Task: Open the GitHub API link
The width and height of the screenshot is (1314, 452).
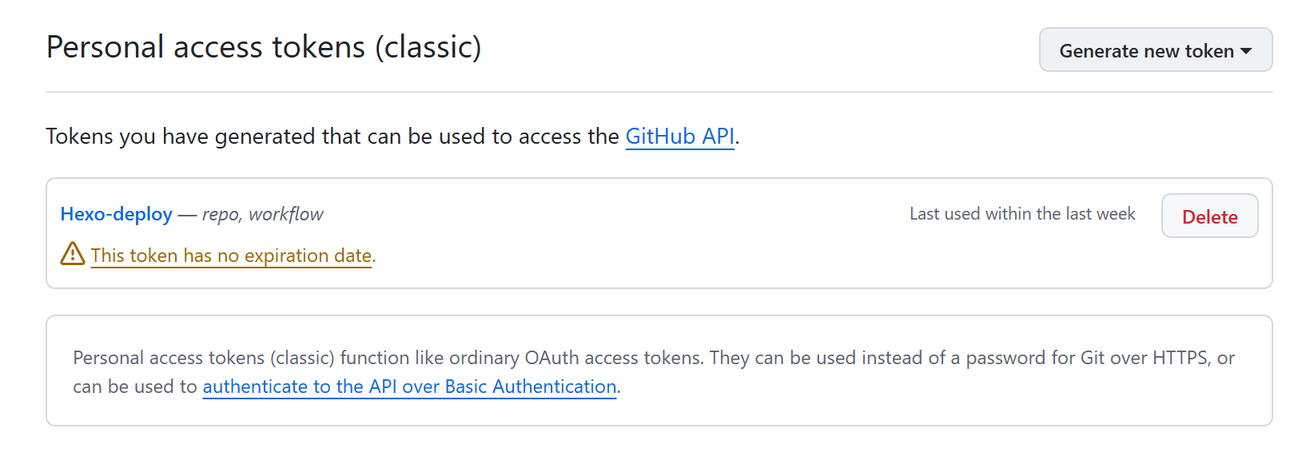Action: (679, 137)
